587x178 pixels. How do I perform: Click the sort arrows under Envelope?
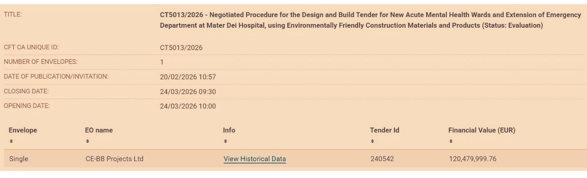pos(11,141)
